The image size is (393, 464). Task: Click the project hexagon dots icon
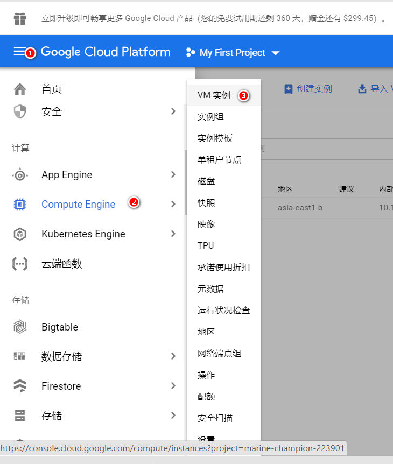(x=191, y=53)
